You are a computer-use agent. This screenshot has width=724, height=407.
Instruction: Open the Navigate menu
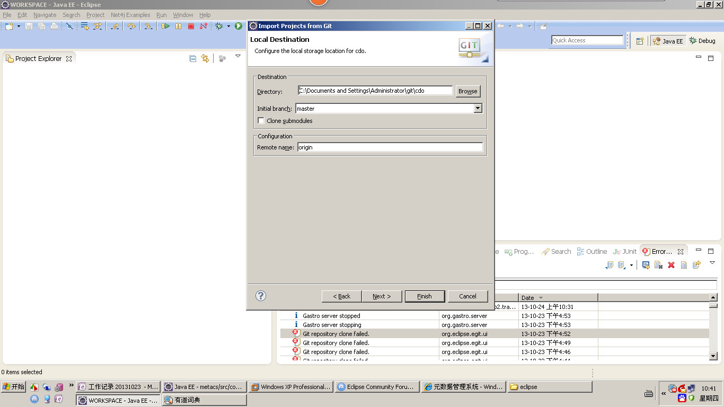tap(45, 15)
